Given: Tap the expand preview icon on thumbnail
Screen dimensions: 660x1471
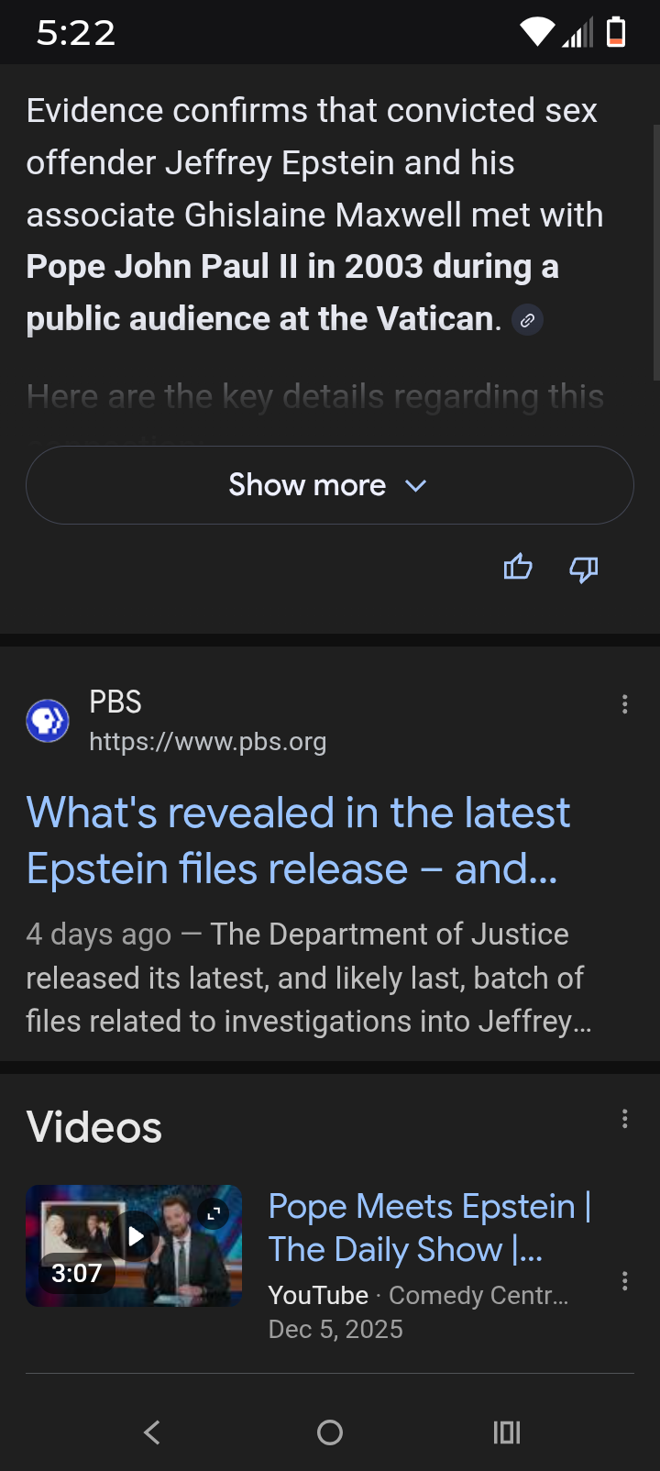Looking at the screenshot, I should click(x=214, y=1212).
